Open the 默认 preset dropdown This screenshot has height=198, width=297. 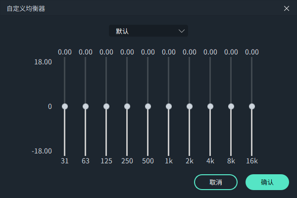tap(148, 31)
